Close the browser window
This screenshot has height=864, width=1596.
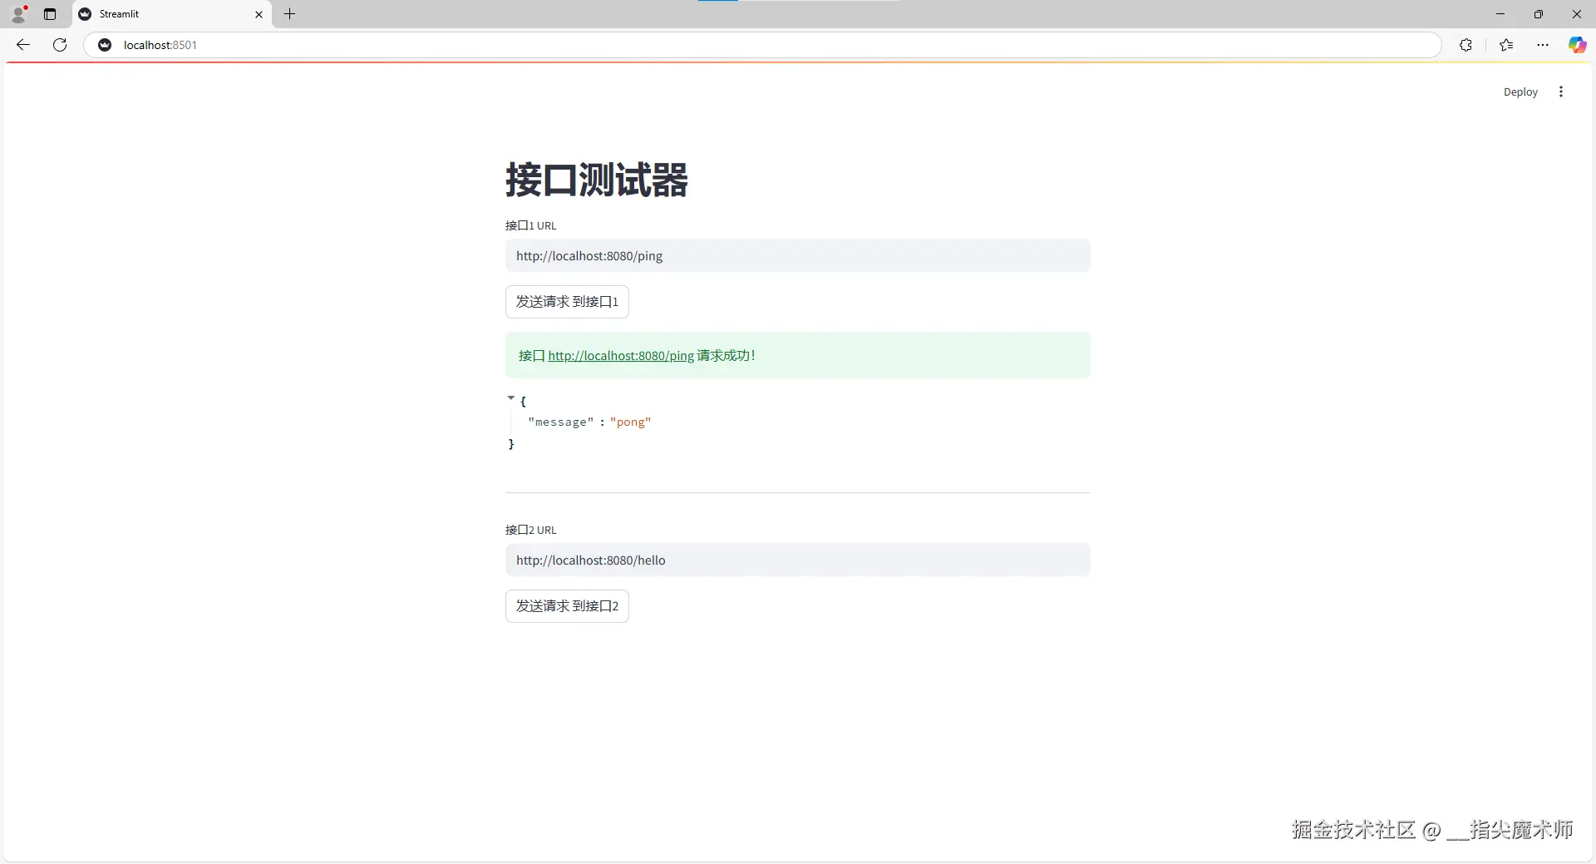click(1577, 14)
